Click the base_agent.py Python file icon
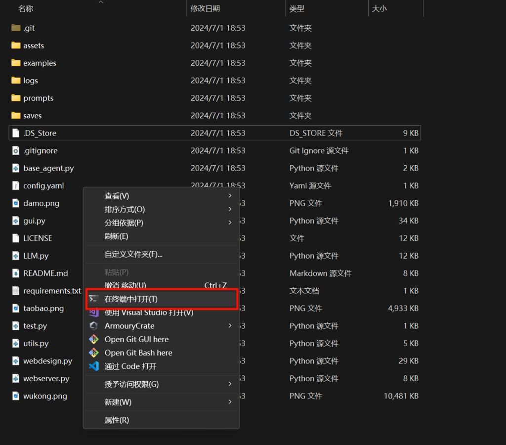 tap(16, 168)
